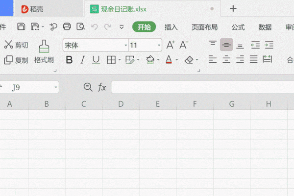This screenshot has height=196, width=294.
Task: Increase font size with A+ icon
Action: click(171, 45)
